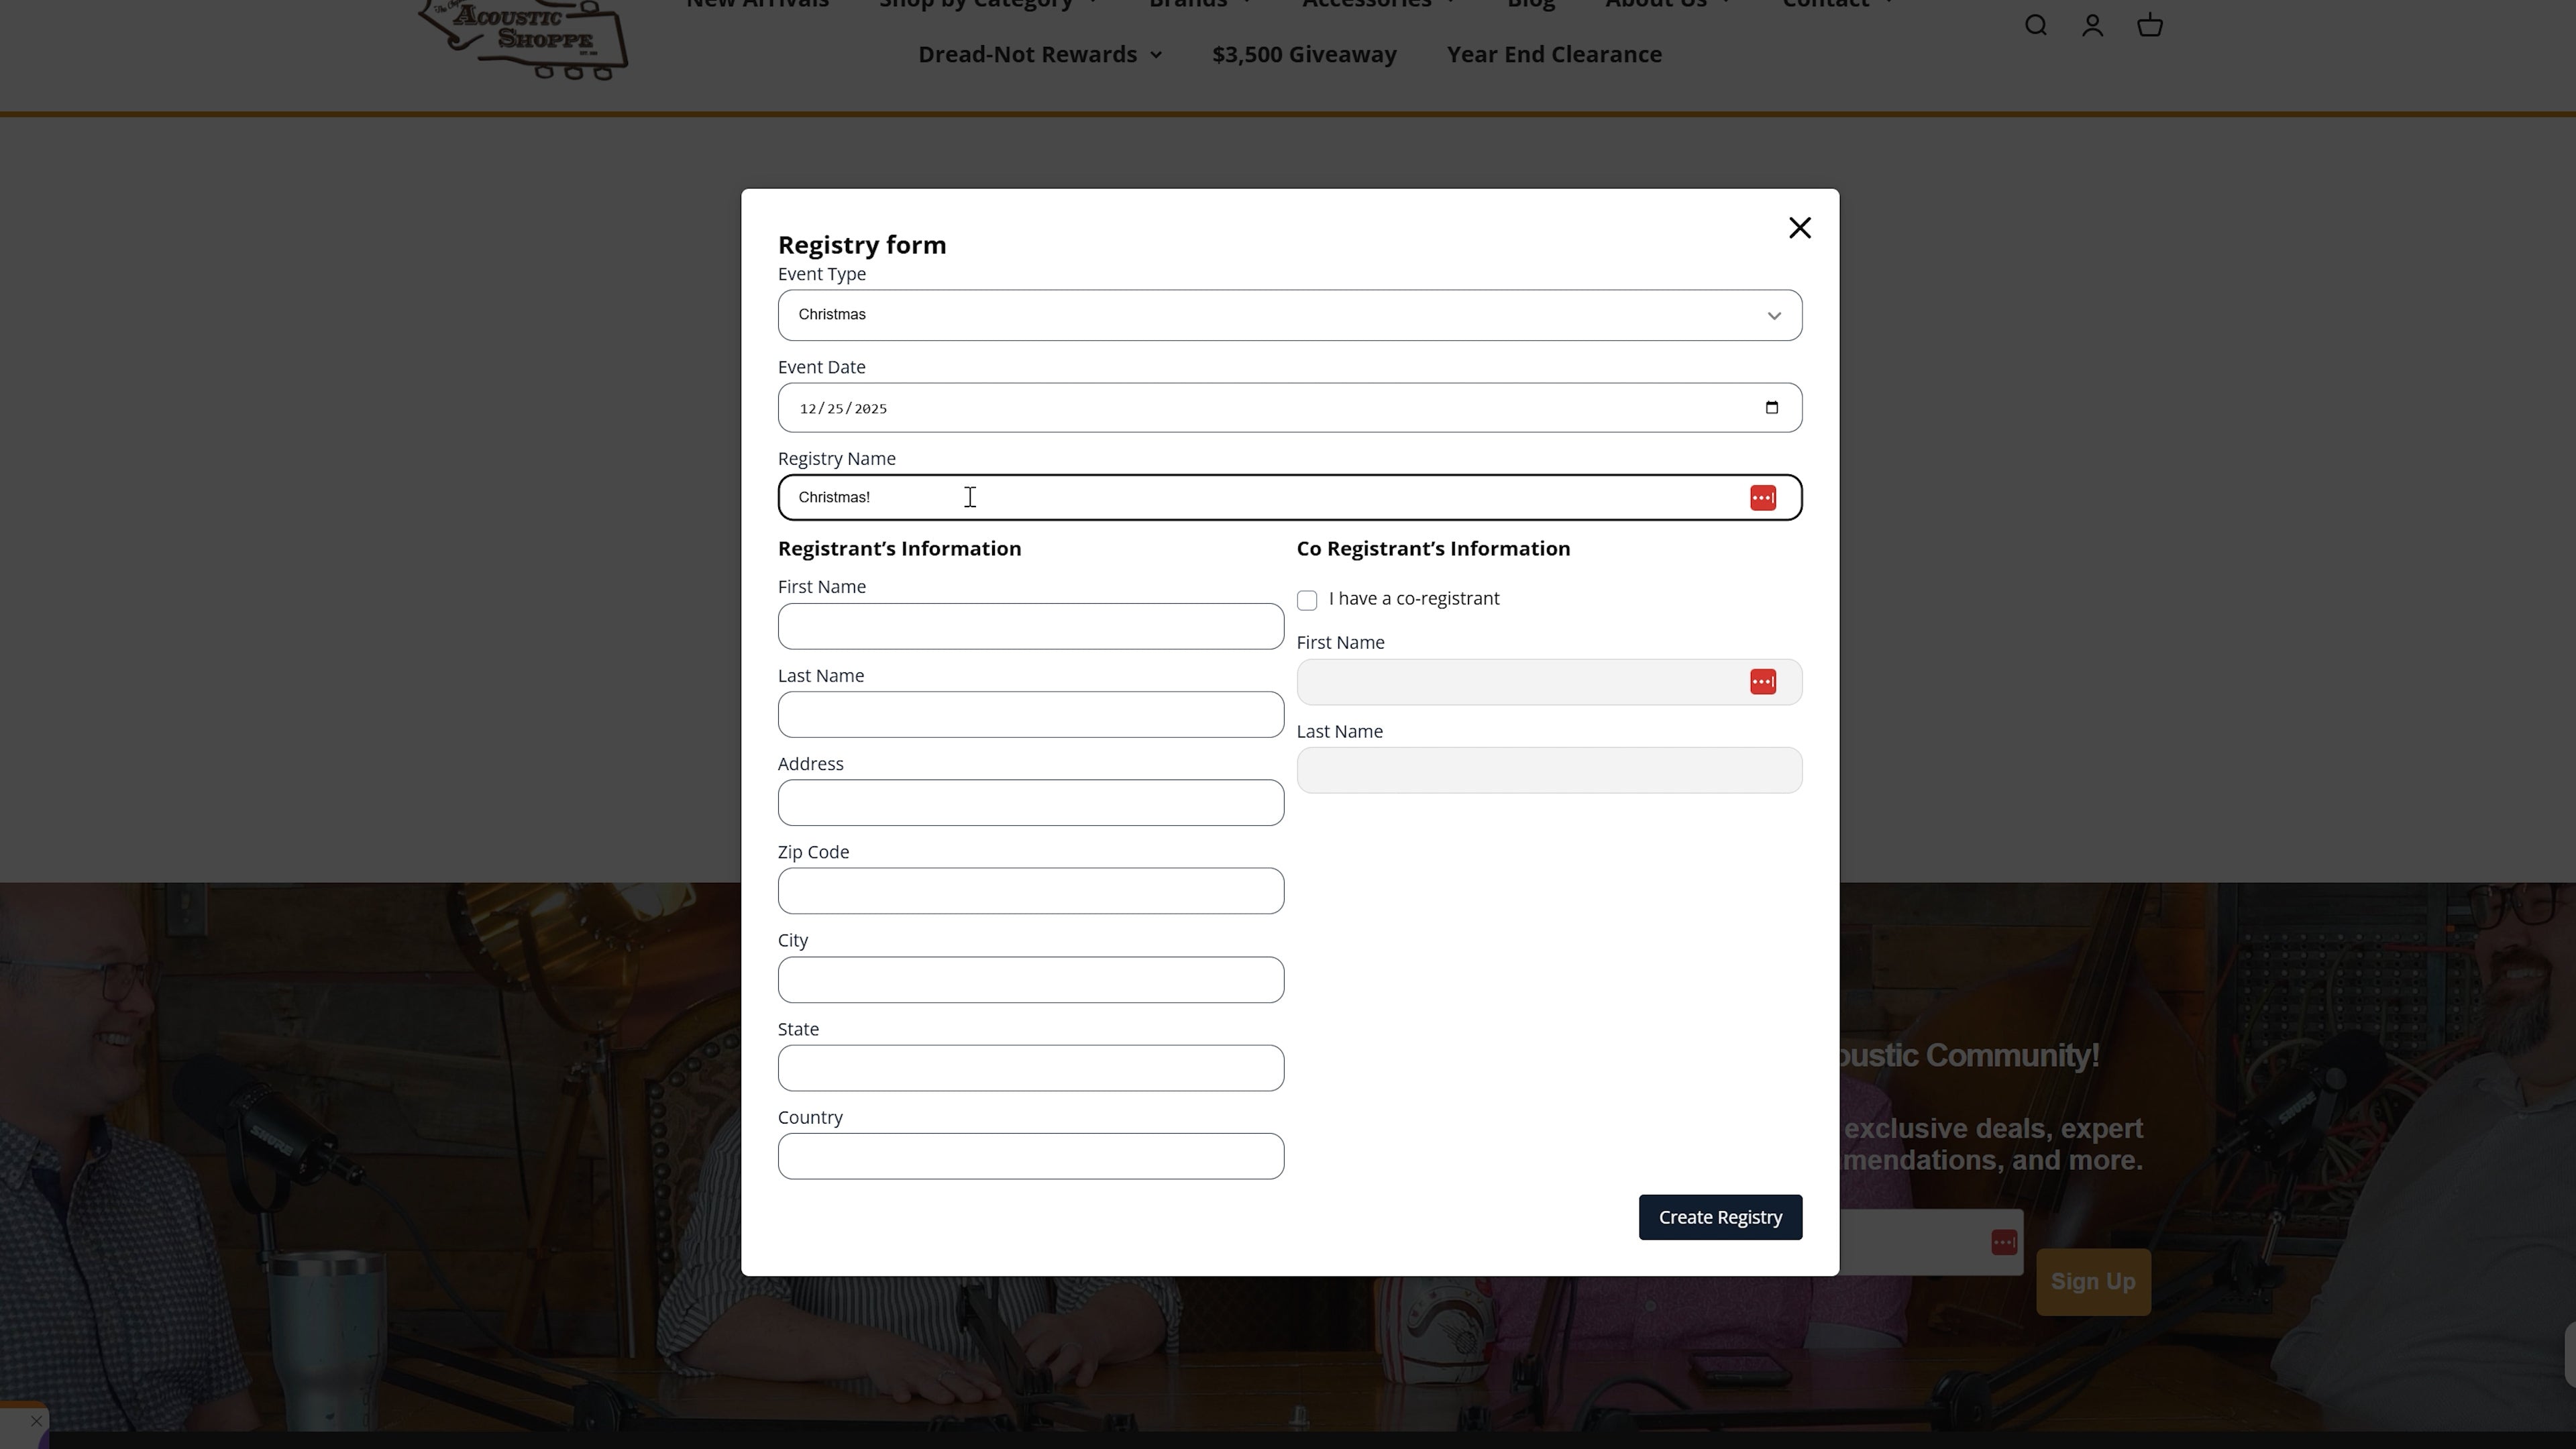Open the shopping cart icon
2576x1449 pixels.
pyautogui.click(x=2149, y=25)
